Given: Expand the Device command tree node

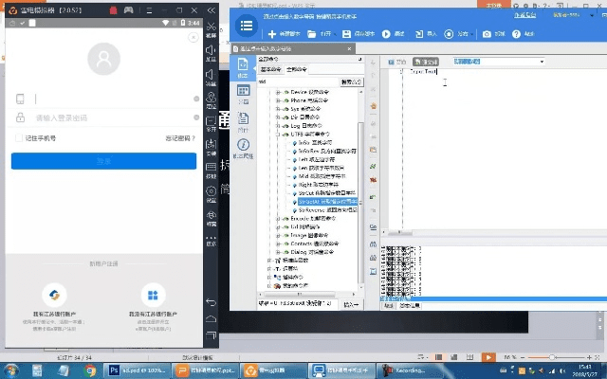Looking at the screenshot, I should click(277, 93).
